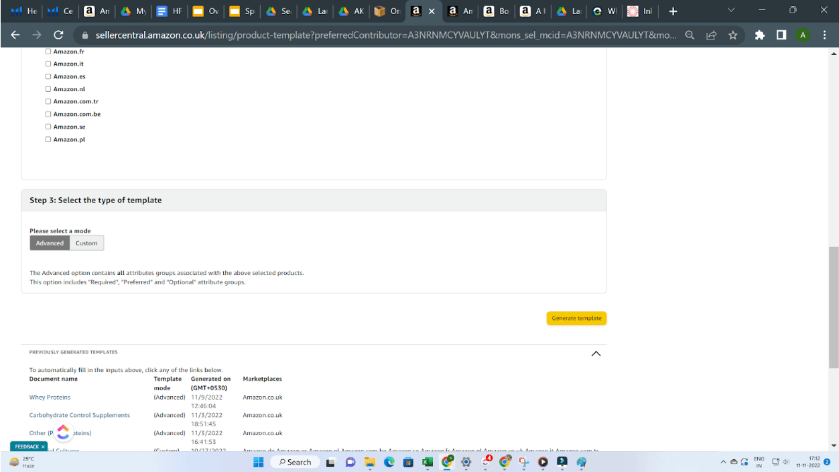Open the FEEDBACK widget
Image resolution: width=839 pixels, height=472 pixels.
point(27,447)
